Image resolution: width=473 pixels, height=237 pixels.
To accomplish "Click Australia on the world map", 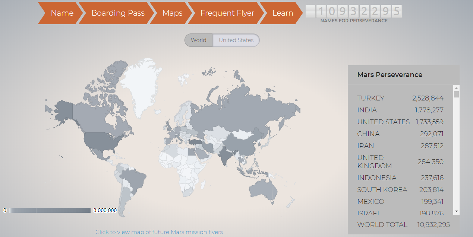I will (x=264, y=190).
